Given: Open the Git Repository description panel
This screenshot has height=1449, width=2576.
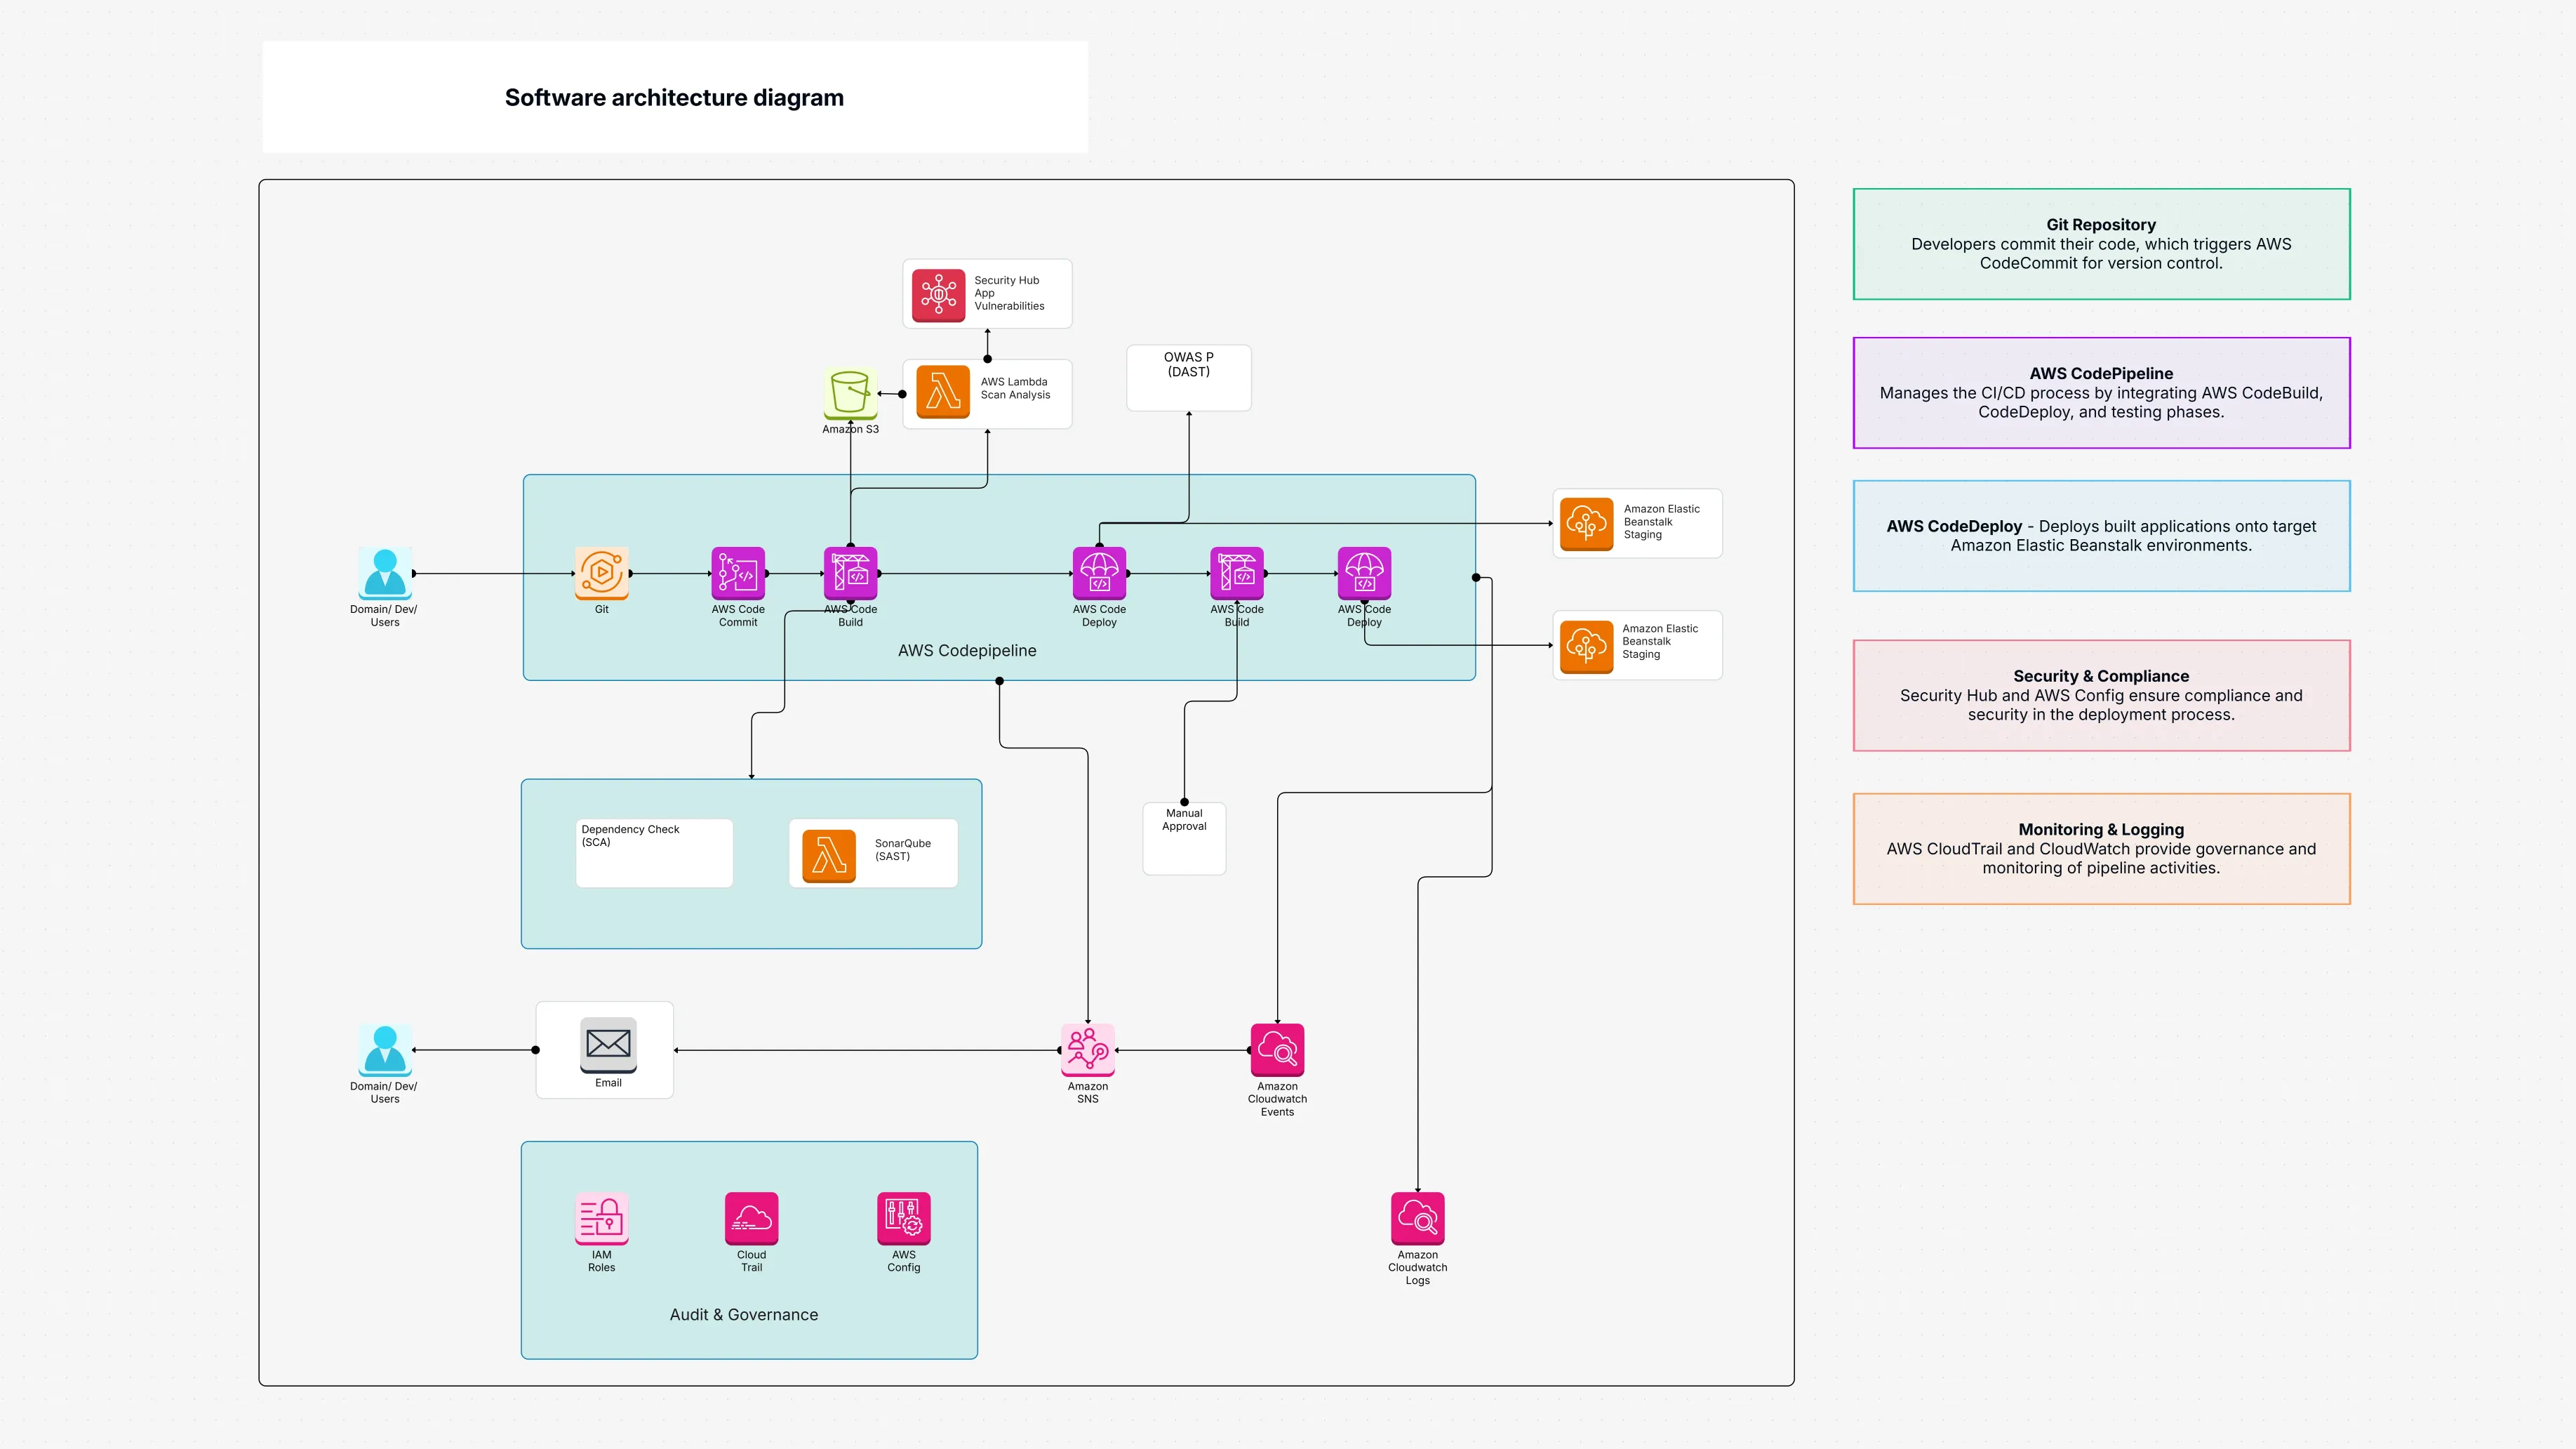Looking at the screenshot, I should pos(2100,243).
